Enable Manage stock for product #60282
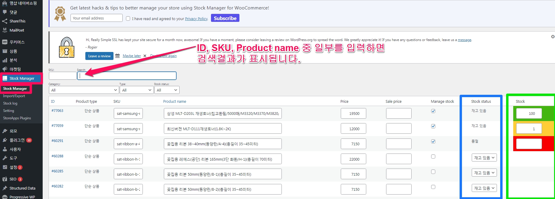 [433, 187]
